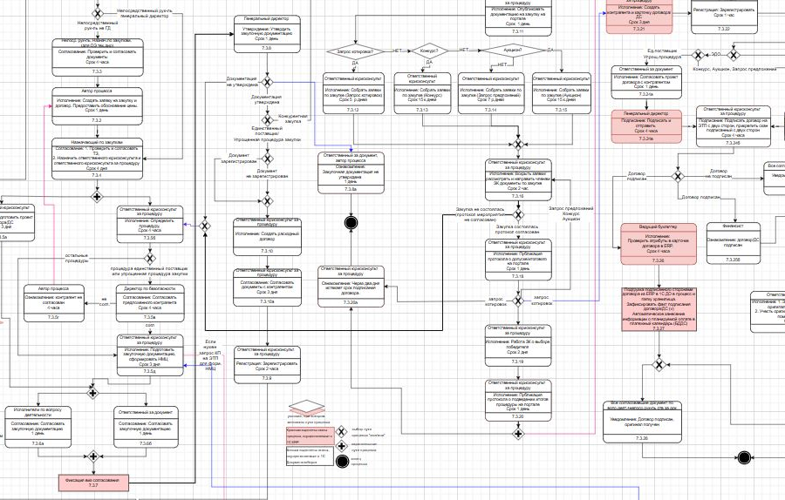This screenshot has width=785, height=500.
Task: Click X gateway labeled Ед.поставщик Упрощ.процедура
Action: (698, 55)
